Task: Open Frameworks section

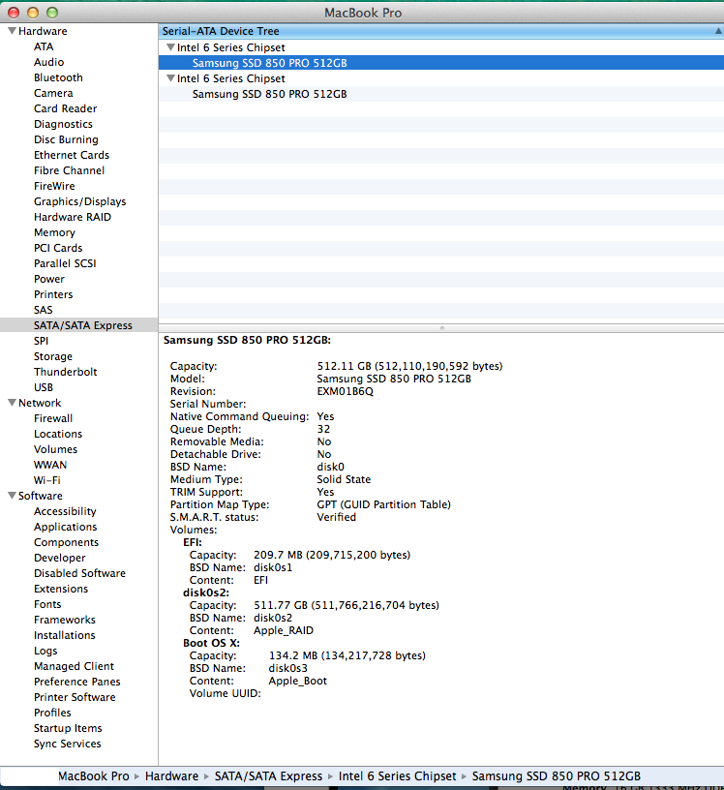Action: (x=65, y=620)
